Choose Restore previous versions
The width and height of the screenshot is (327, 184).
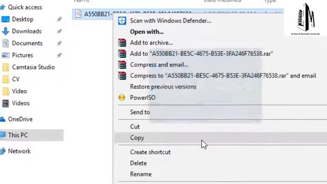tap(163, 86)
